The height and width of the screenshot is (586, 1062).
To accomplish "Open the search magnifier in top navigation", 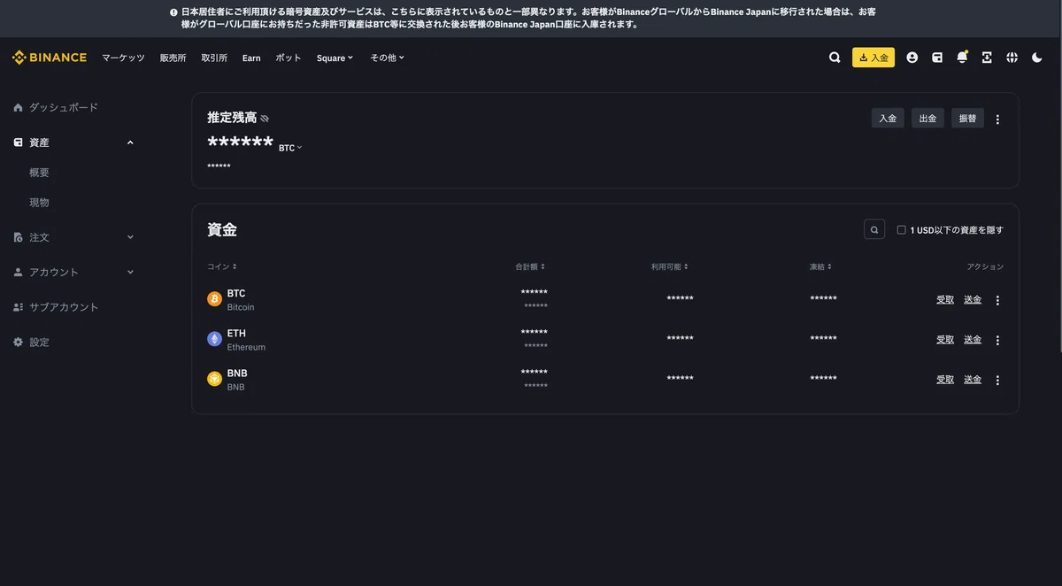I will pos(835,58).
